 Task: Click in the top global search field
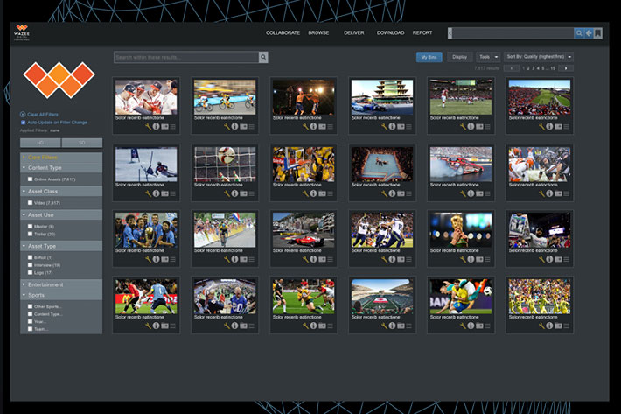(513, 33)
